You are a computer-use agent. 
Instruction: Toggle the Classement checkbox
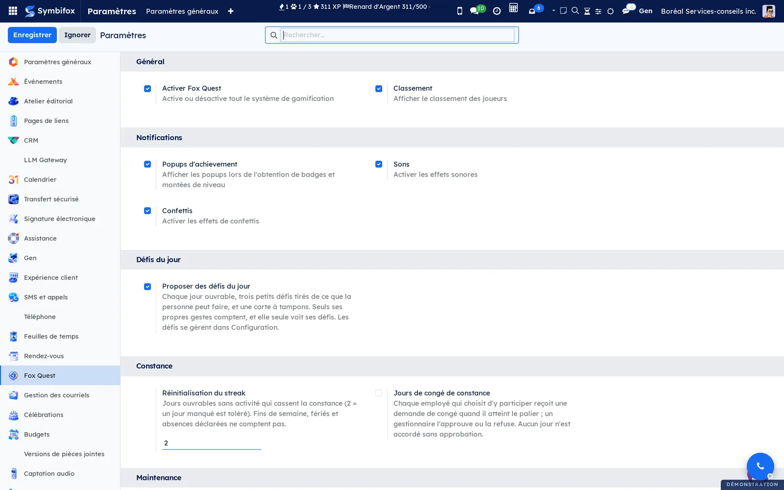point(379,89)
